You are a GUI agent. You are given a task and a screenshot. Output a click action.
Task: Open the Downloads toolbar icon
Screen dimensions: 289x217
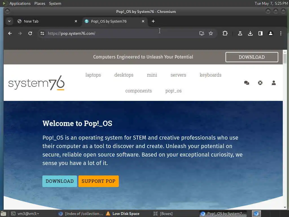(250, 33)
